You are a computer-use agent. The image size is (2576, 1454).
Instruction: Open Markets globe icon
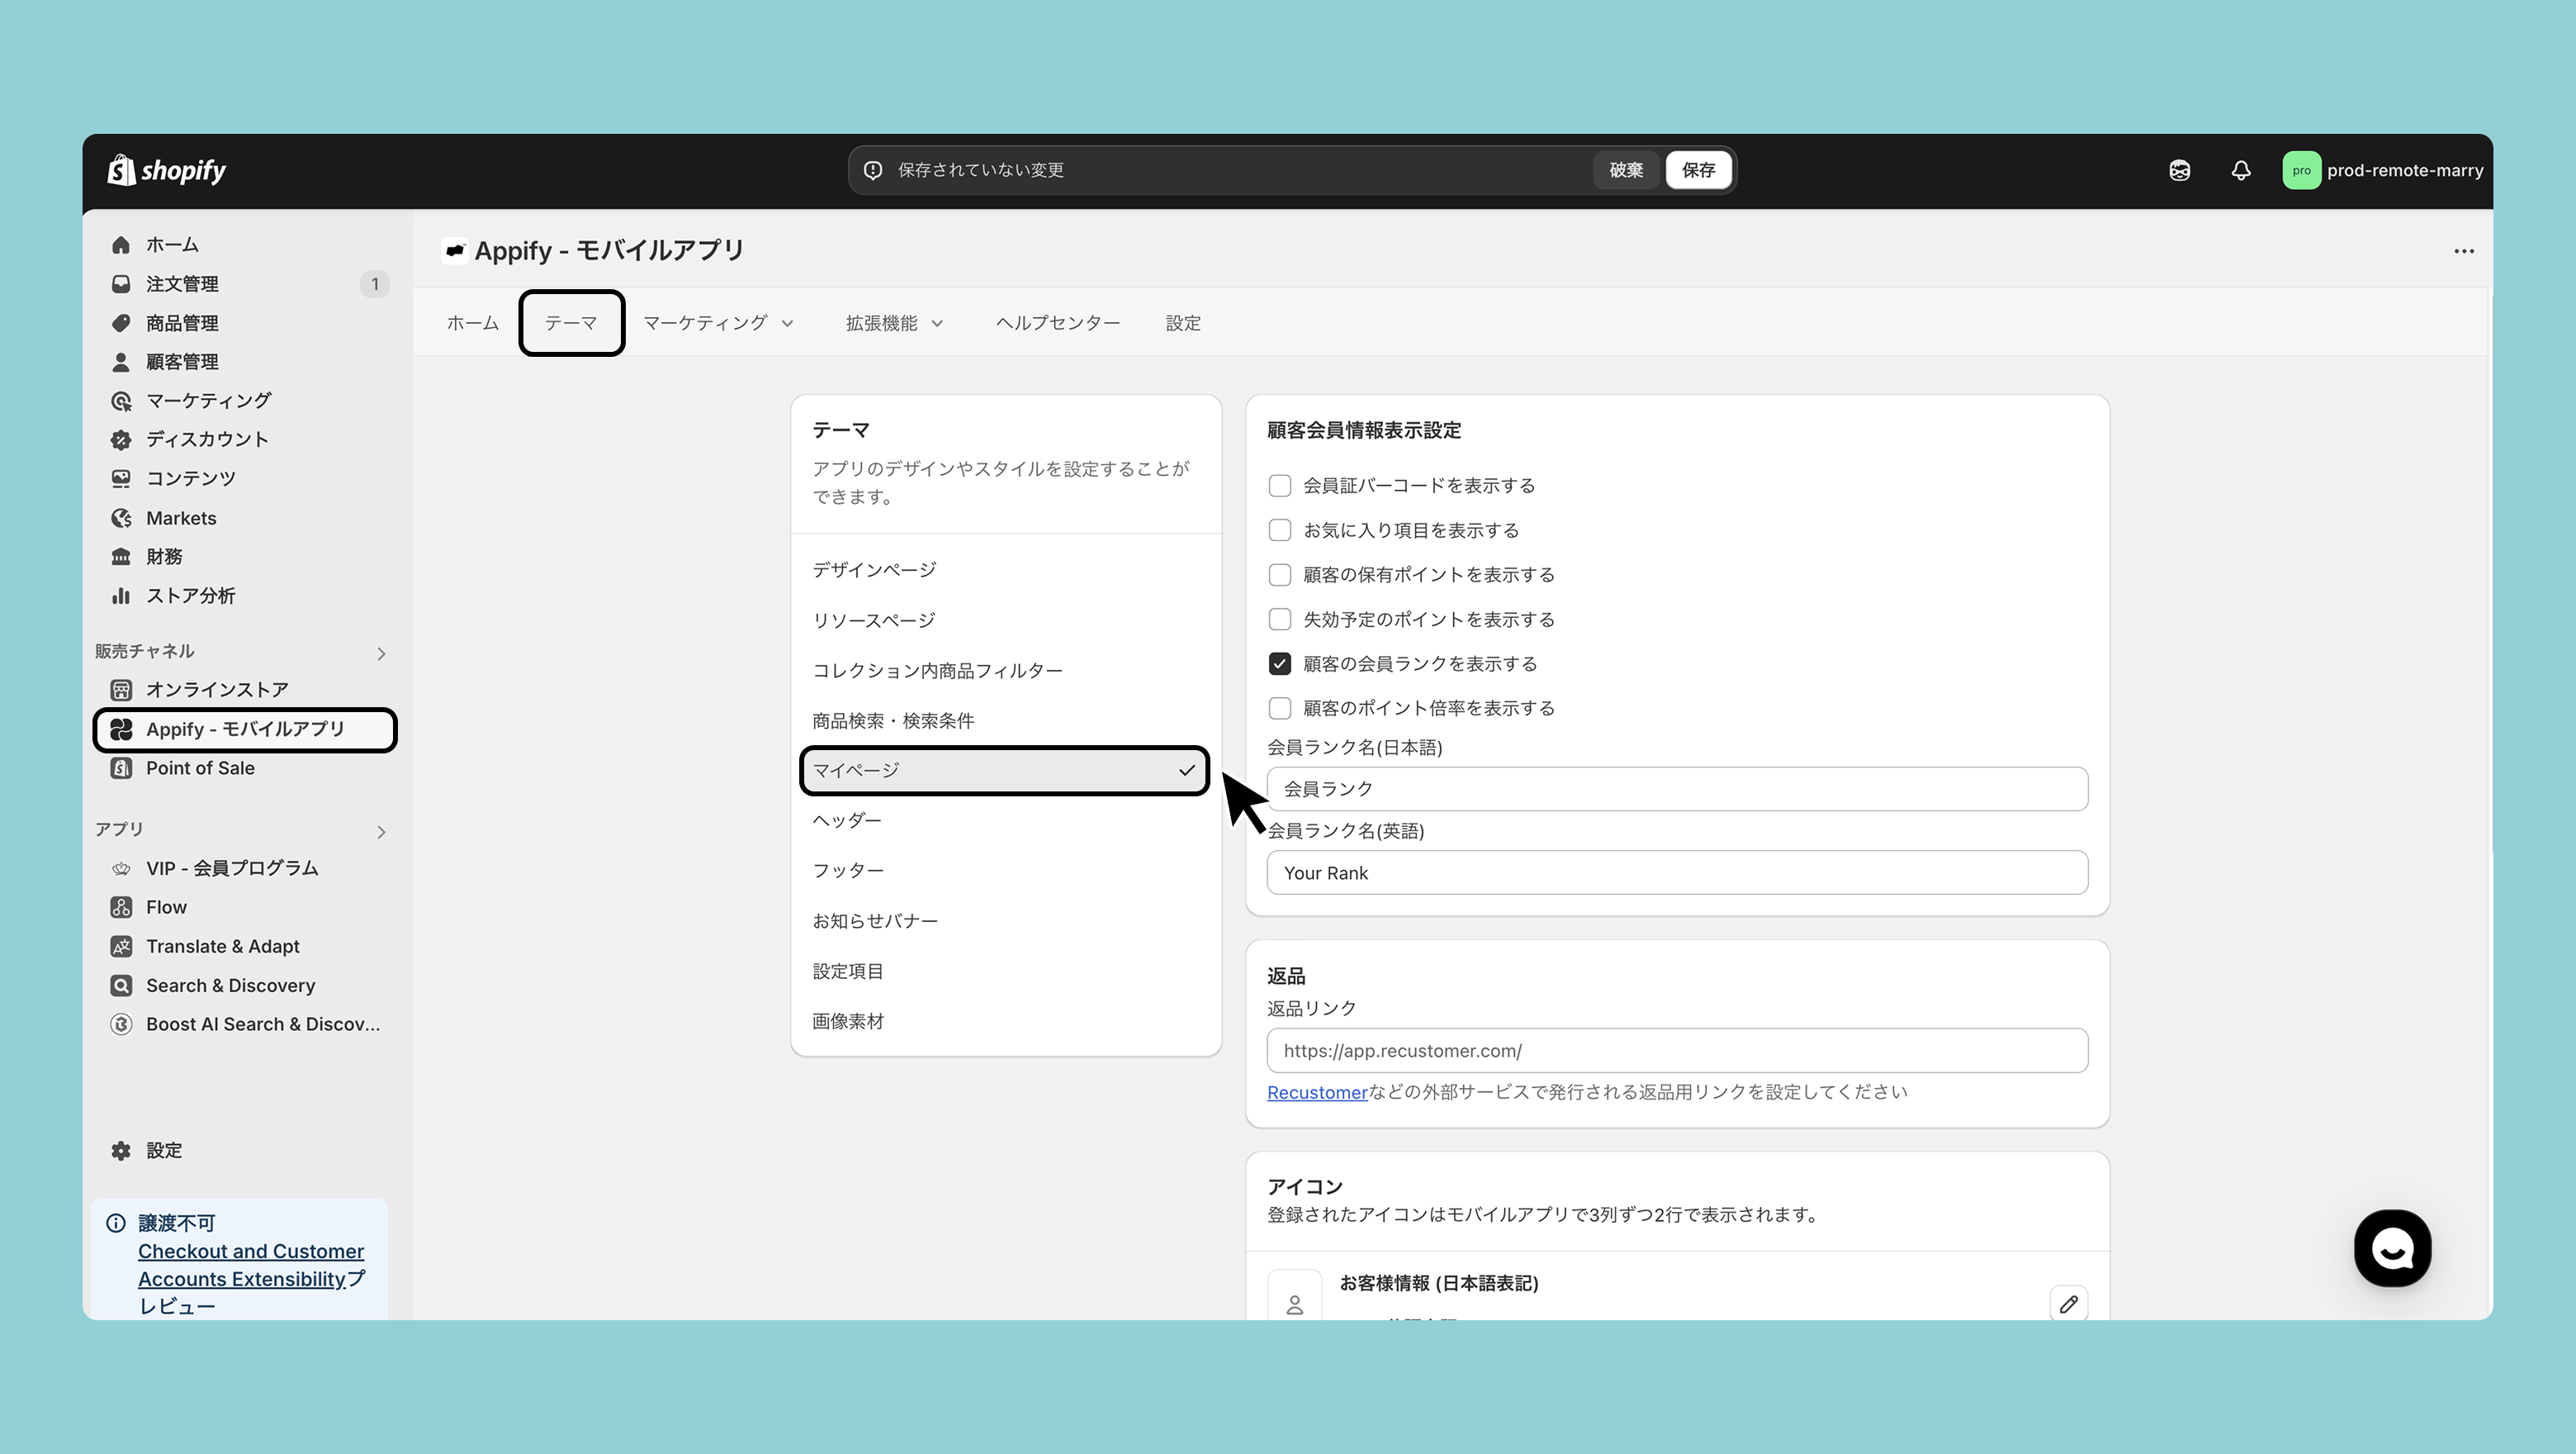(121, 517)
